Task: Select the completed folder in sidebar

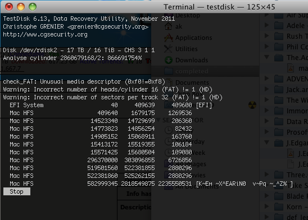Action: pyautogui.click(x=205, y=71)
